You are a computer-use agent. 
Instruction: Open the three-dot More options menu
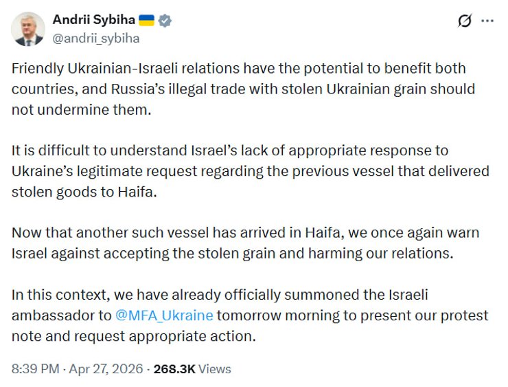click(x=487, y=21)
